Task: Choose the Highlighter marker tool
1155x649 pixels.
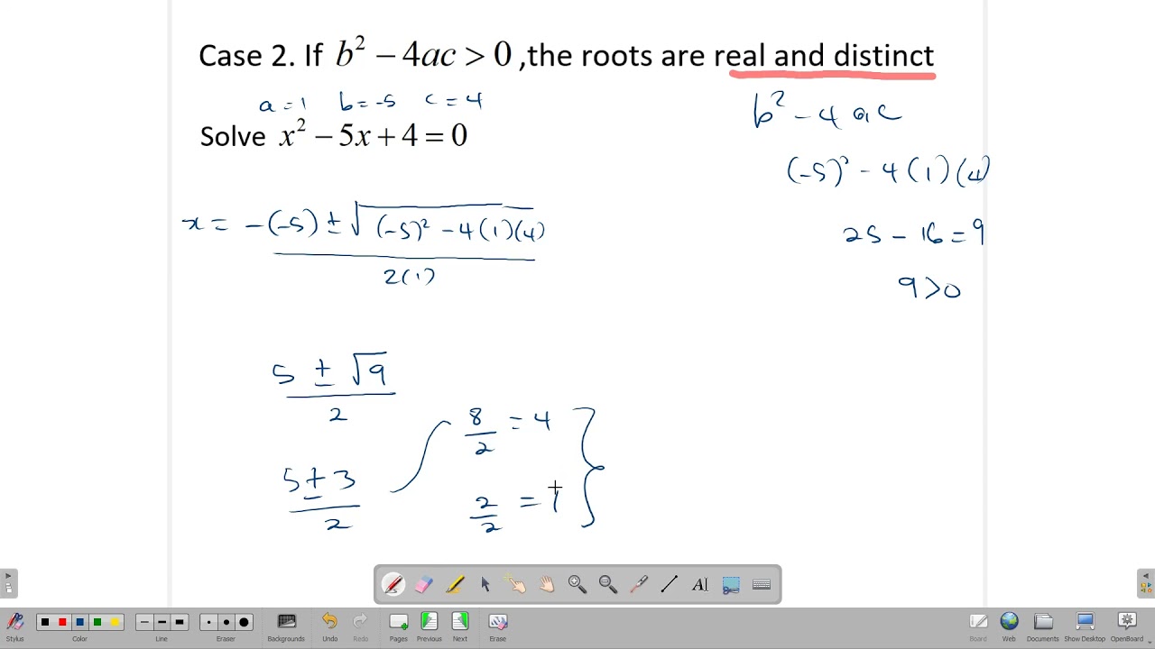Action: (x=455, y=584)
